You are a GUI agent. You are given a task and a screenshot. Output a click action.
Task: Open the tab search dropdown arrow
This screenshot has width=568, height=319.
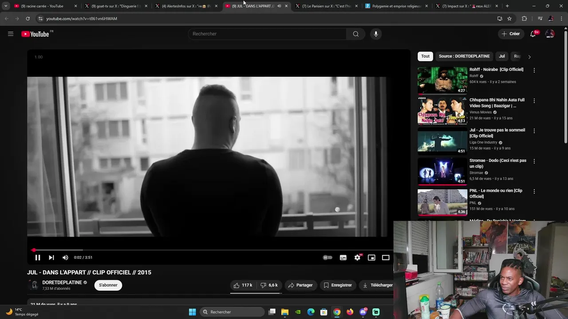[6, 6]
